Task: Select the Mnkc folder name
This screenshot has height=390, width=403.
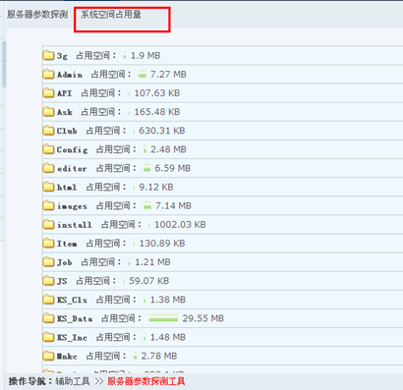Action: click(x=67, y=356)
